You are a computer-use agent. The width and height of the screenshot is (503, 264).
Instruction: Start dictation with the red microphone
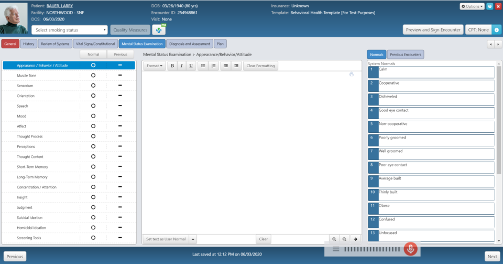tap(410, 249)
